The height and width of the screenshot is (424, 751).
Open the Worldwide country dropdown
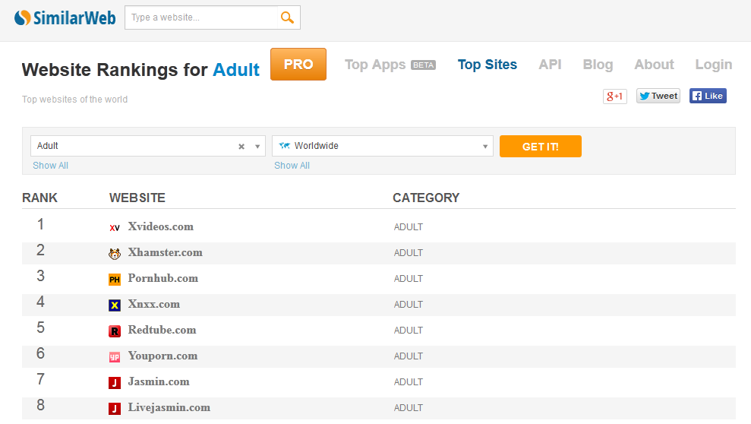click(x=383, y=146)
